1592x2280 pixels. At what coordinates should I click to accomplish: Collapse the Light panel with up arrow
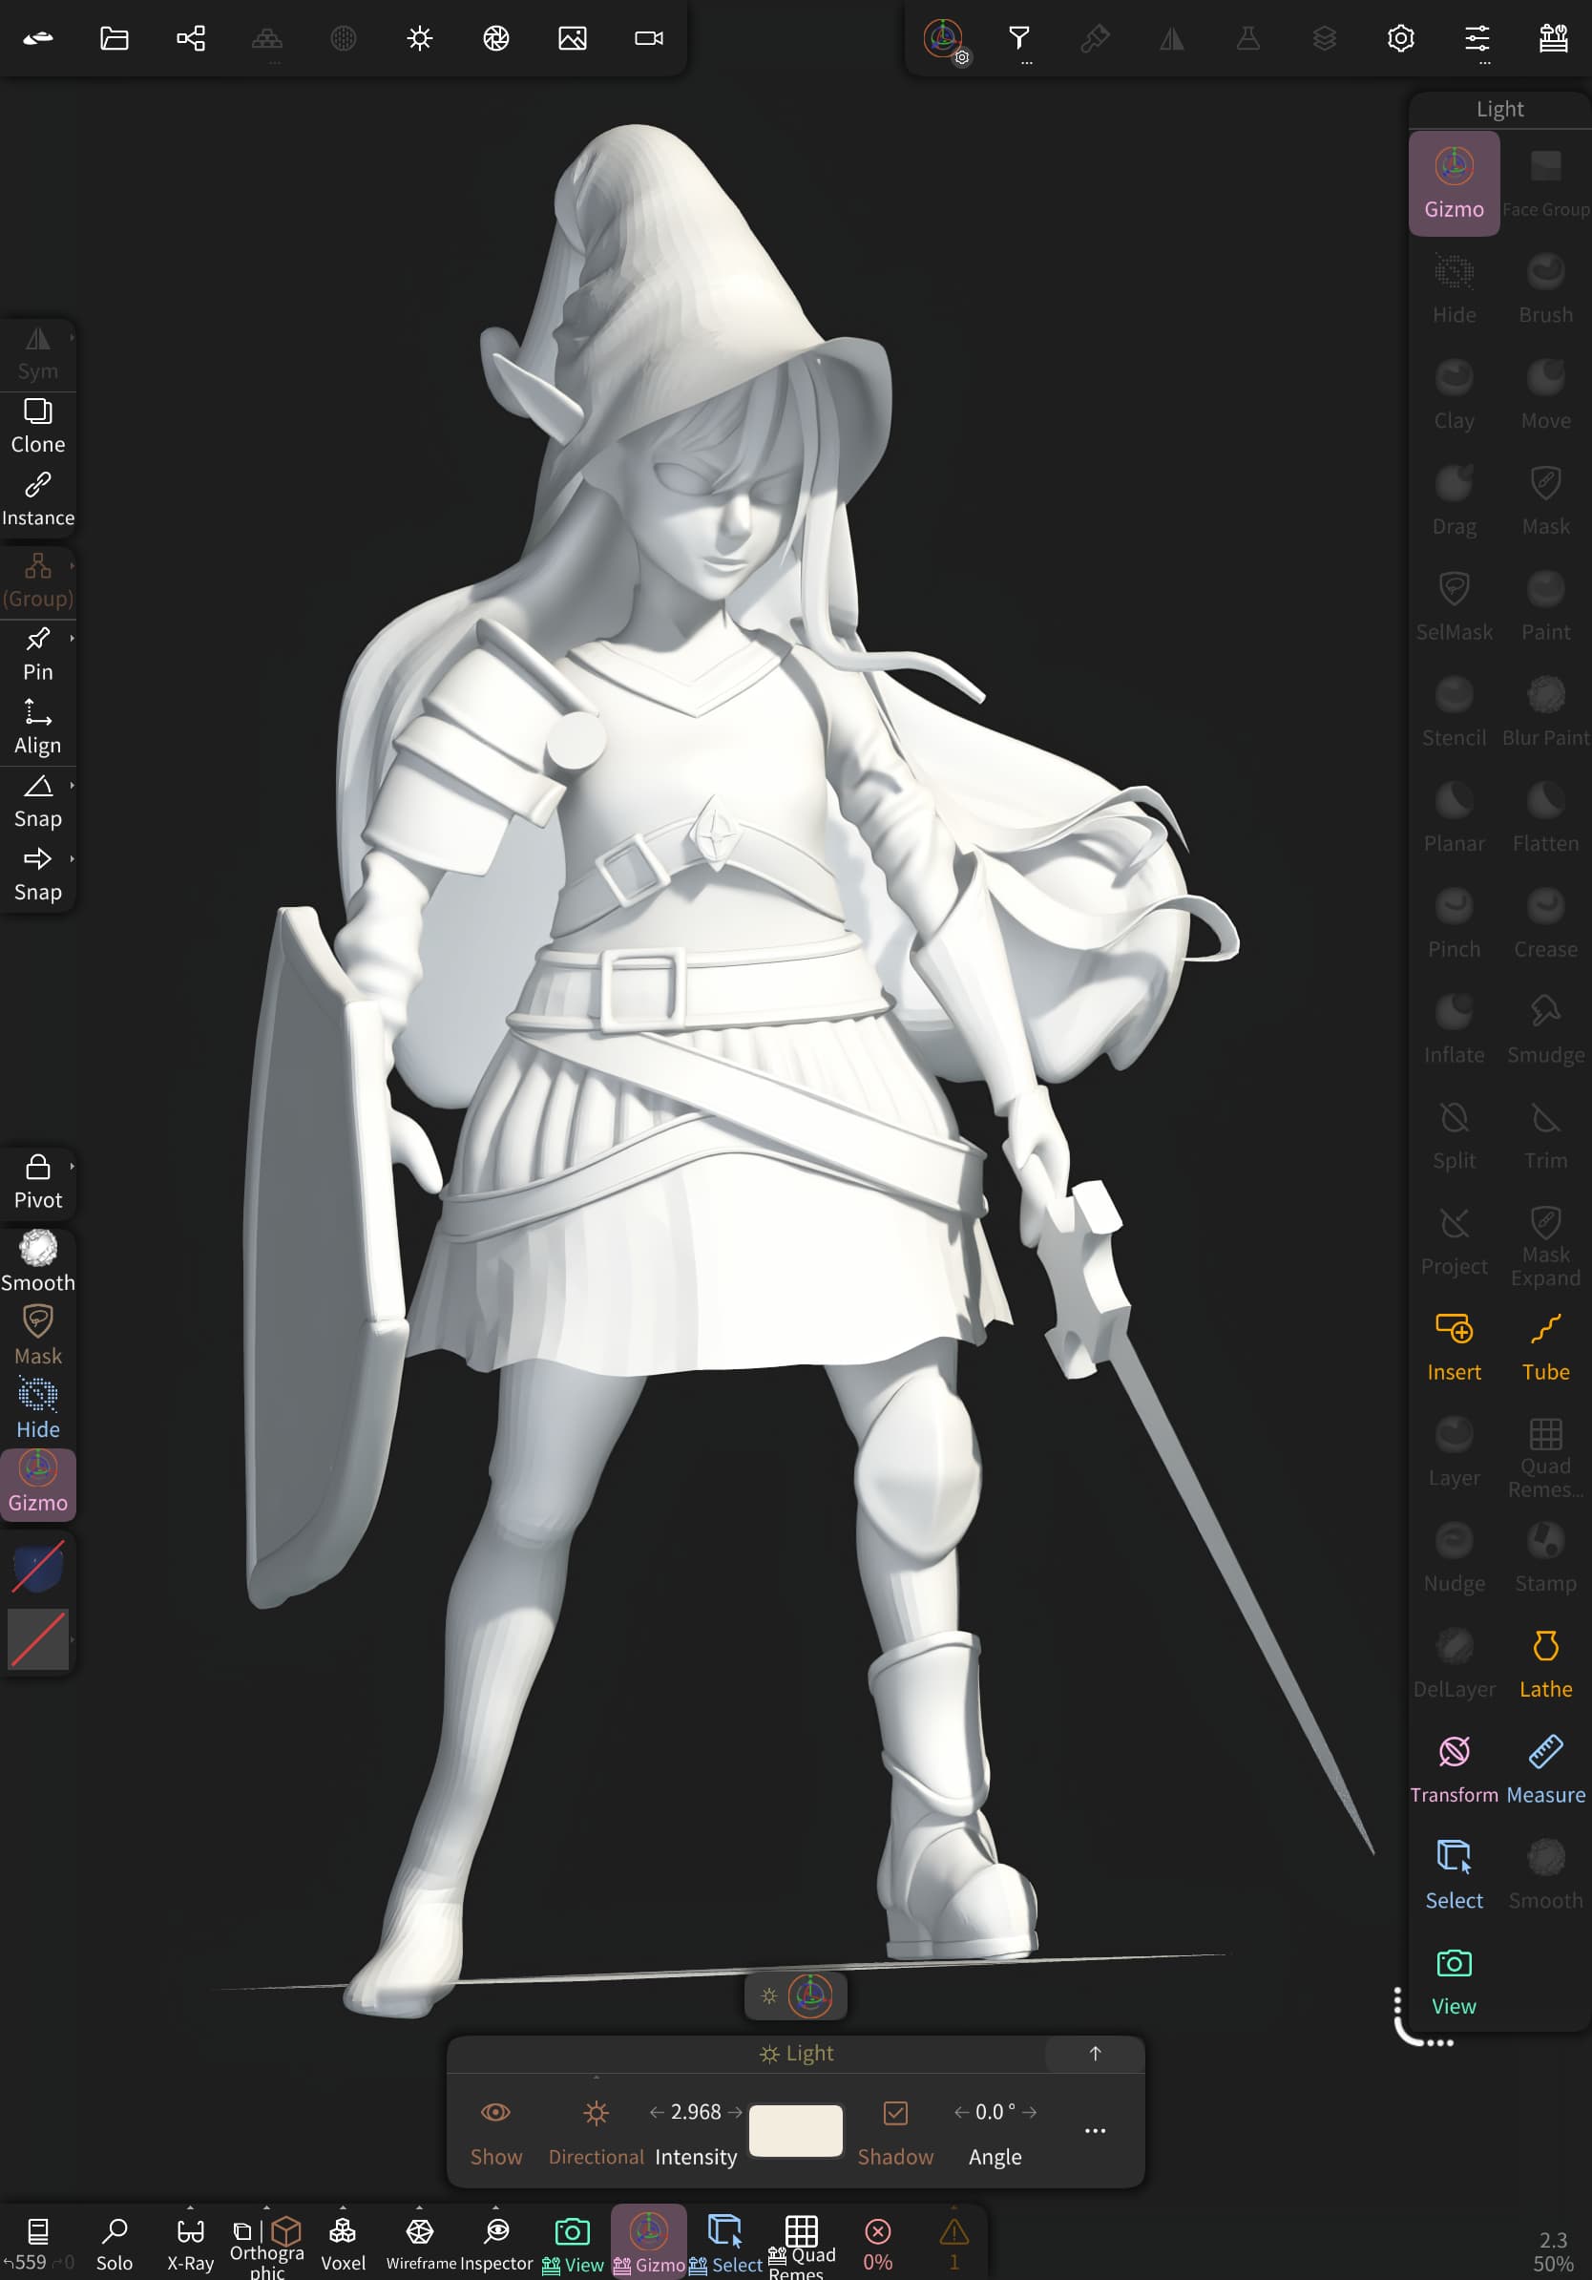point(1095,2053)
